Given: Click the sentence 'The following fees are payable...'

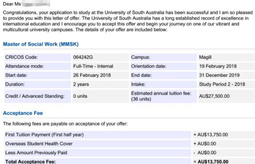Looking at the screenshot, I should point(65,124).
